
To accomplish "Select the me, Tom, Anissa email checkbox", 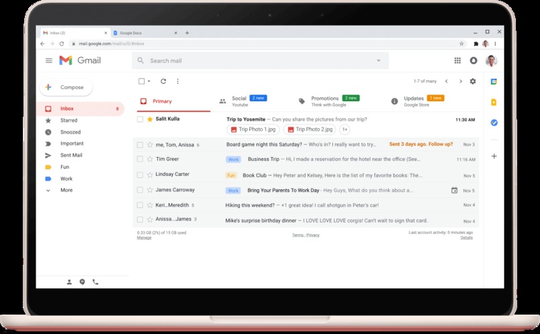I will 140,145.
